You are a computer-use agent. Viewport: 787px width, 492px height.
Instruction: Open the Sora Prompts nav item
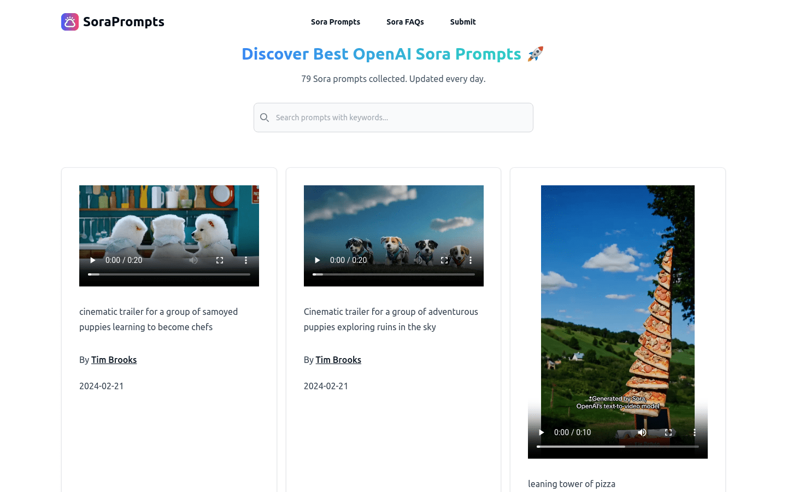[336, 22]
